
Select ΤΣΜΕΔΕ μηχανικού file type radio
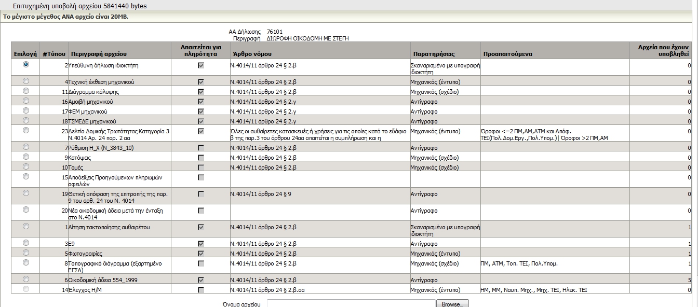tap(26, 120)
